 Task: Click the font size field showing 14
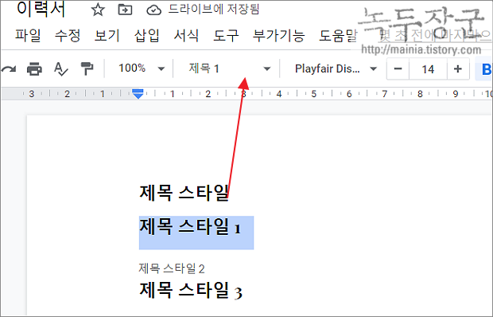428,69
